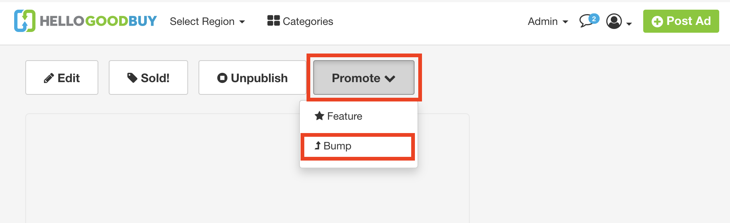Click the tag icon on the Sold button

click(x=132, y=77)
